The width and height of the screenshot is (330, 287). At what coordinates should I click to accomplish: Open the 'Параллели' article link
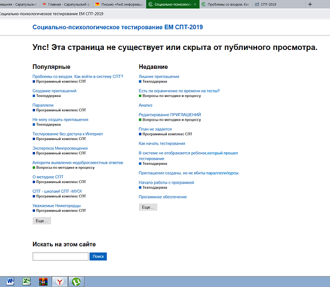point(43,105)
